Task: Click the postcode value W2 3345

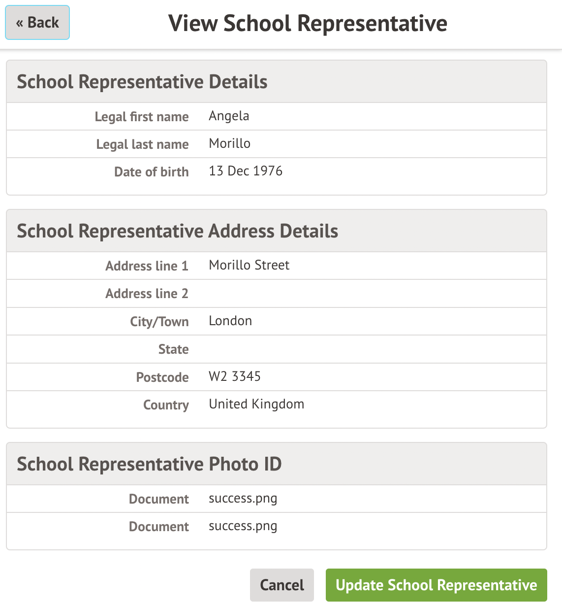Action: point(235,377)
